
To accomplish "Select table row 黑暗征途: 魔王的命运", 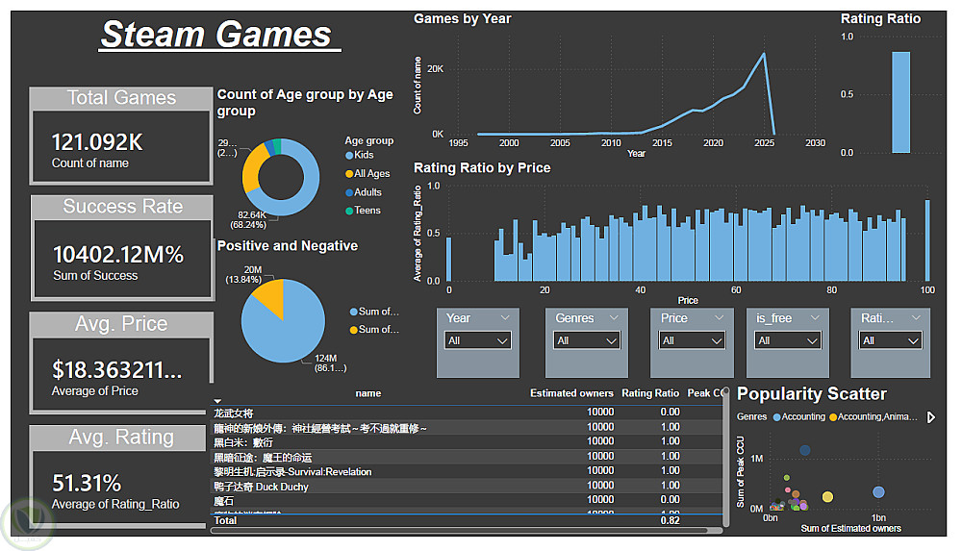I will coord(467,457).
